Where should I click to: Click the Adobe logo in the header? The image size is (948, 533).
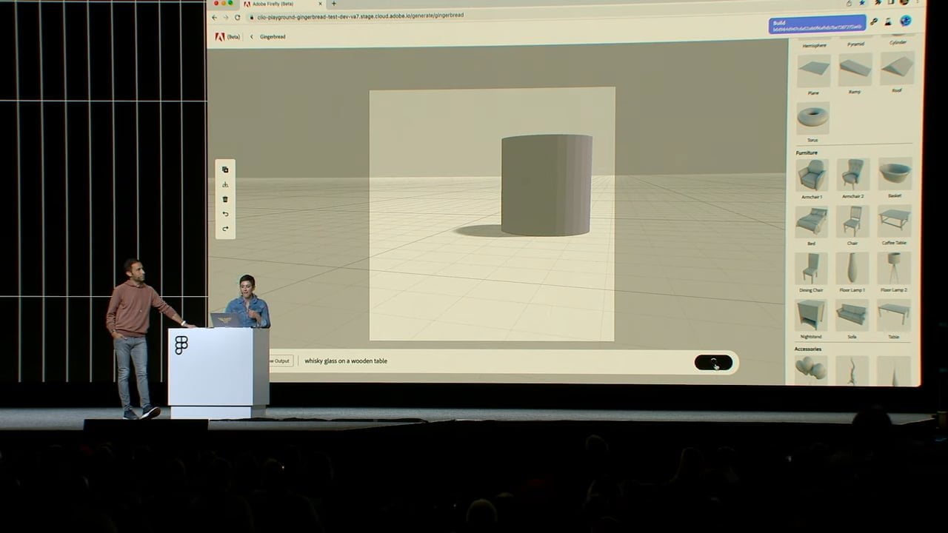coord(220,36)
